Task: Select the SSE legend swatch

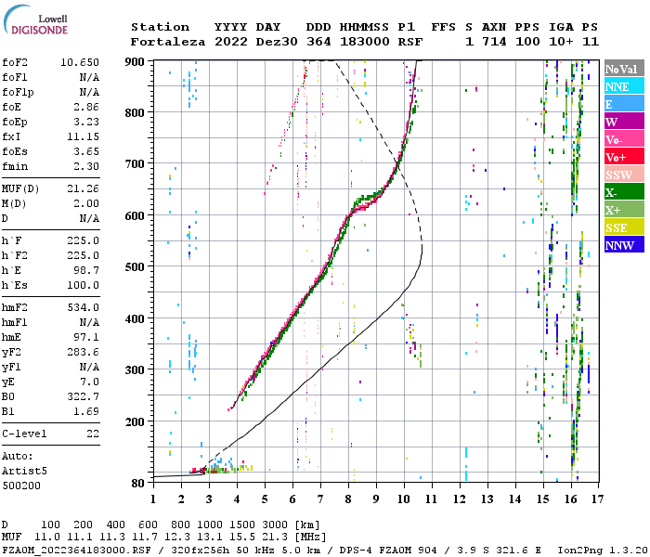Action: click(x=624, y=227)
